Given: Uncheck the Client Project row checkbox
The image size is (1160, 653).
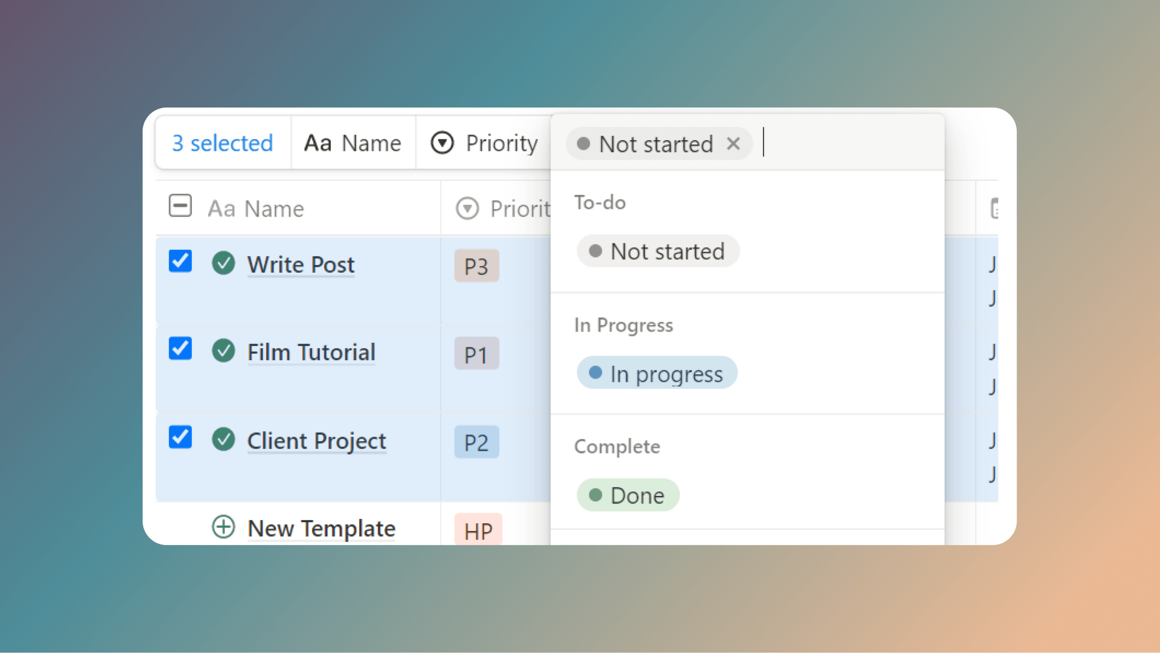Looking at the screenshot, I should (179, 436).
